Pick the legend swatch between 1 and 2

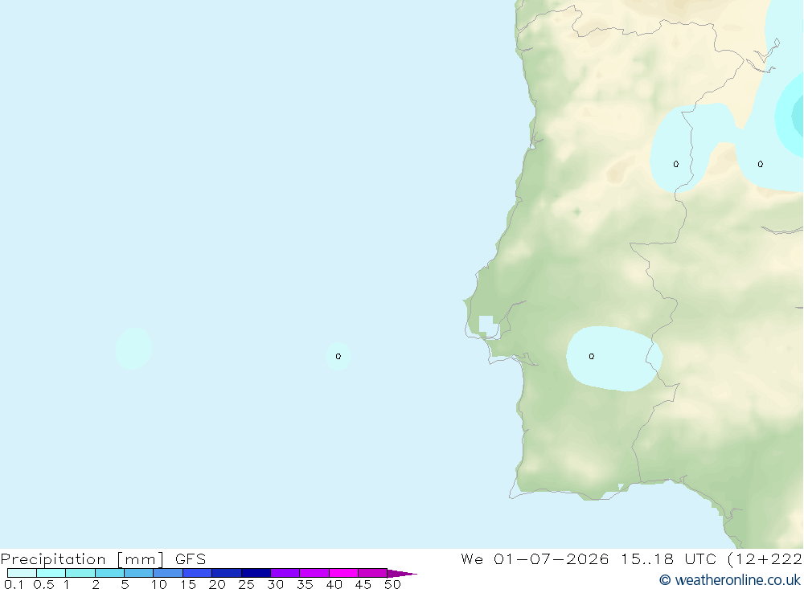click(x=80, y=573)
